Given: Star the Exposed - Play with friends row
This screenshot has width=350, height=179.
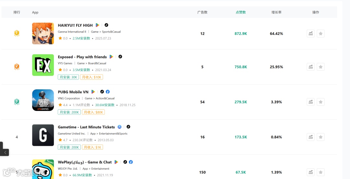Looking at the screenshot, I should click(321, 67).
